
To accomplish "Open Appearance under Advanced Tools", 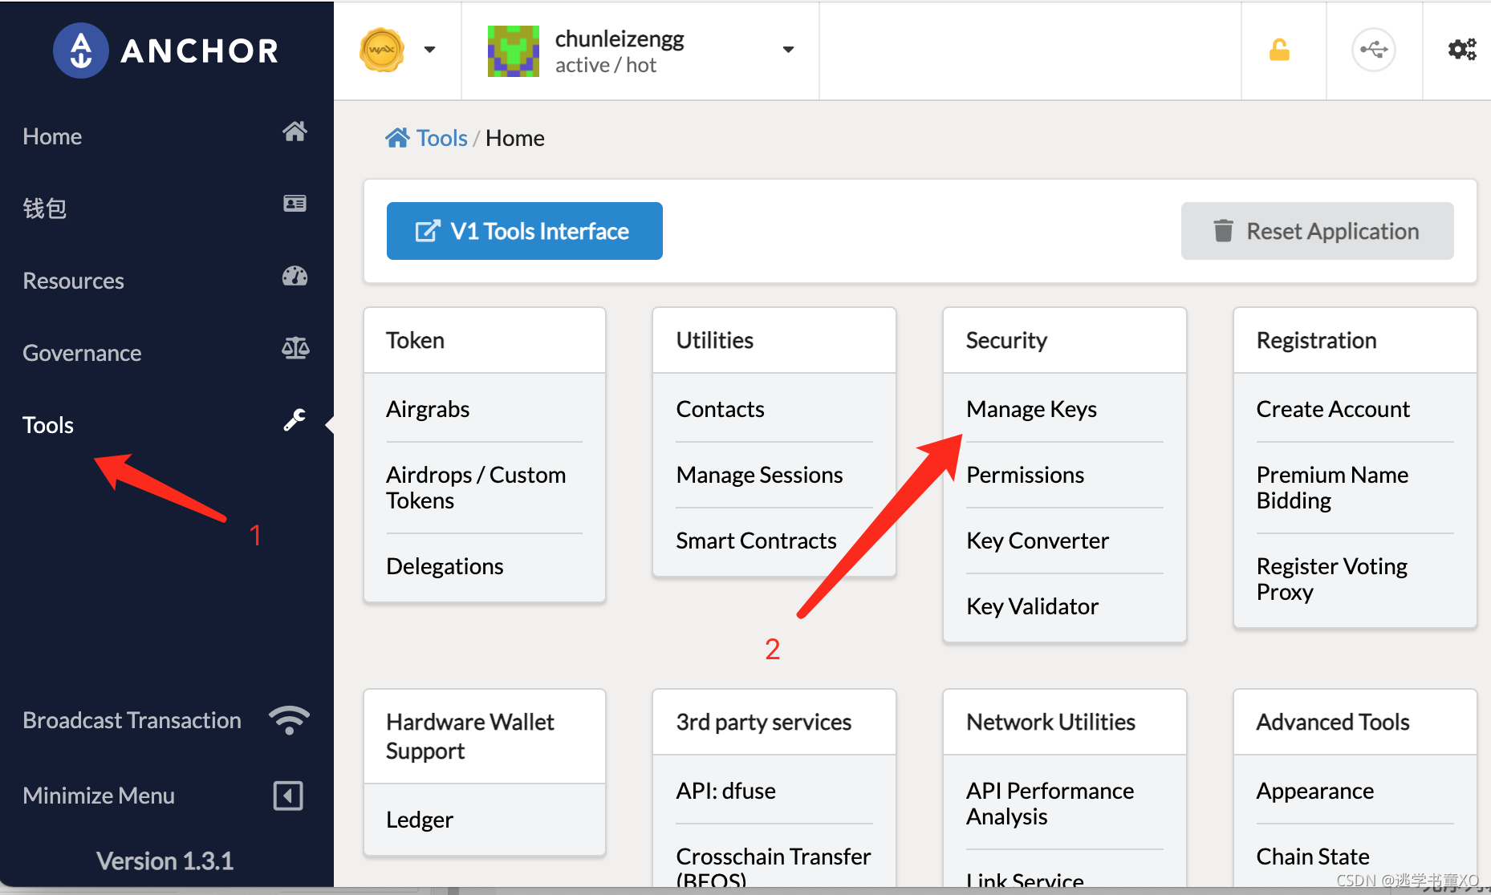I will click(x=1314, y=791).
